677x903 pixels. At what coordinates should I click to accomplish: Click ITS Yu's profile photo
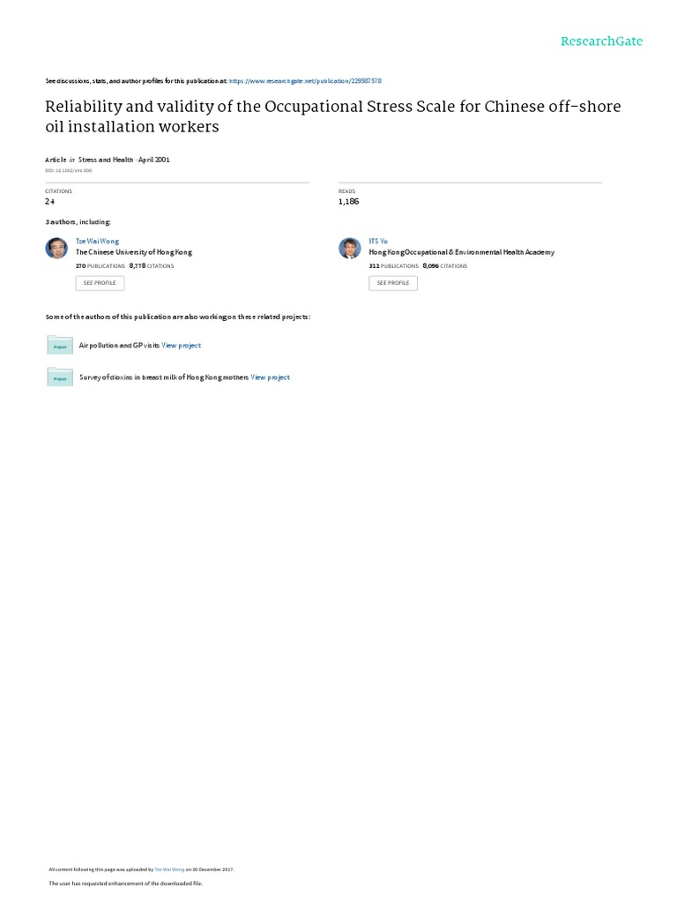pos(350,248)
